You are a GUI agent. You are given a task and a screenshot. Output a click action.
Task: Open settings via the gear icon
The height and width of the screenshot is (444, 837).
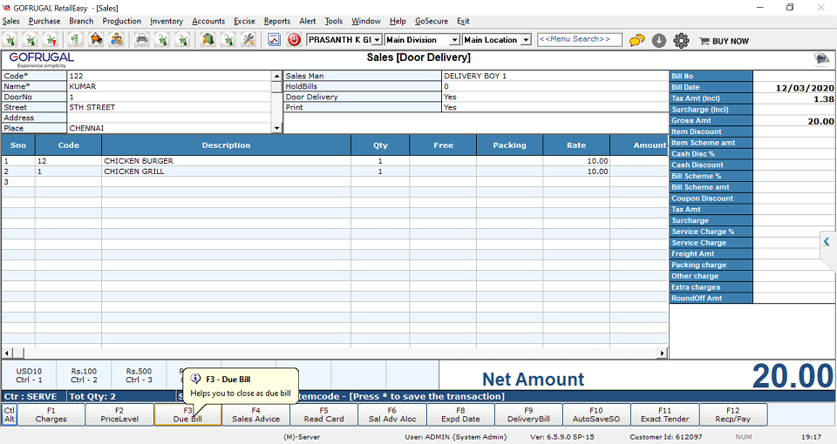[x=681, y=40]
